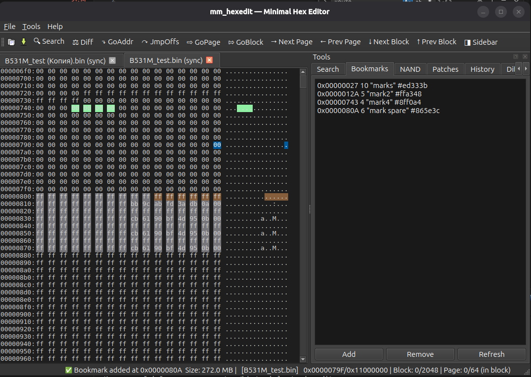Click the hex view scrollbar up arrow
The image size is (531, 377).
tap(303, 72)
